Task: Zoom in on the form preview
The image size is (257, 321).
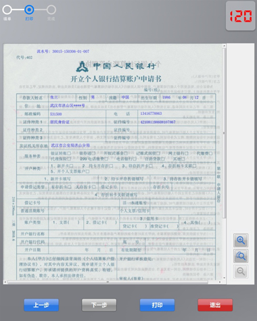Action: tap(241, 241)
